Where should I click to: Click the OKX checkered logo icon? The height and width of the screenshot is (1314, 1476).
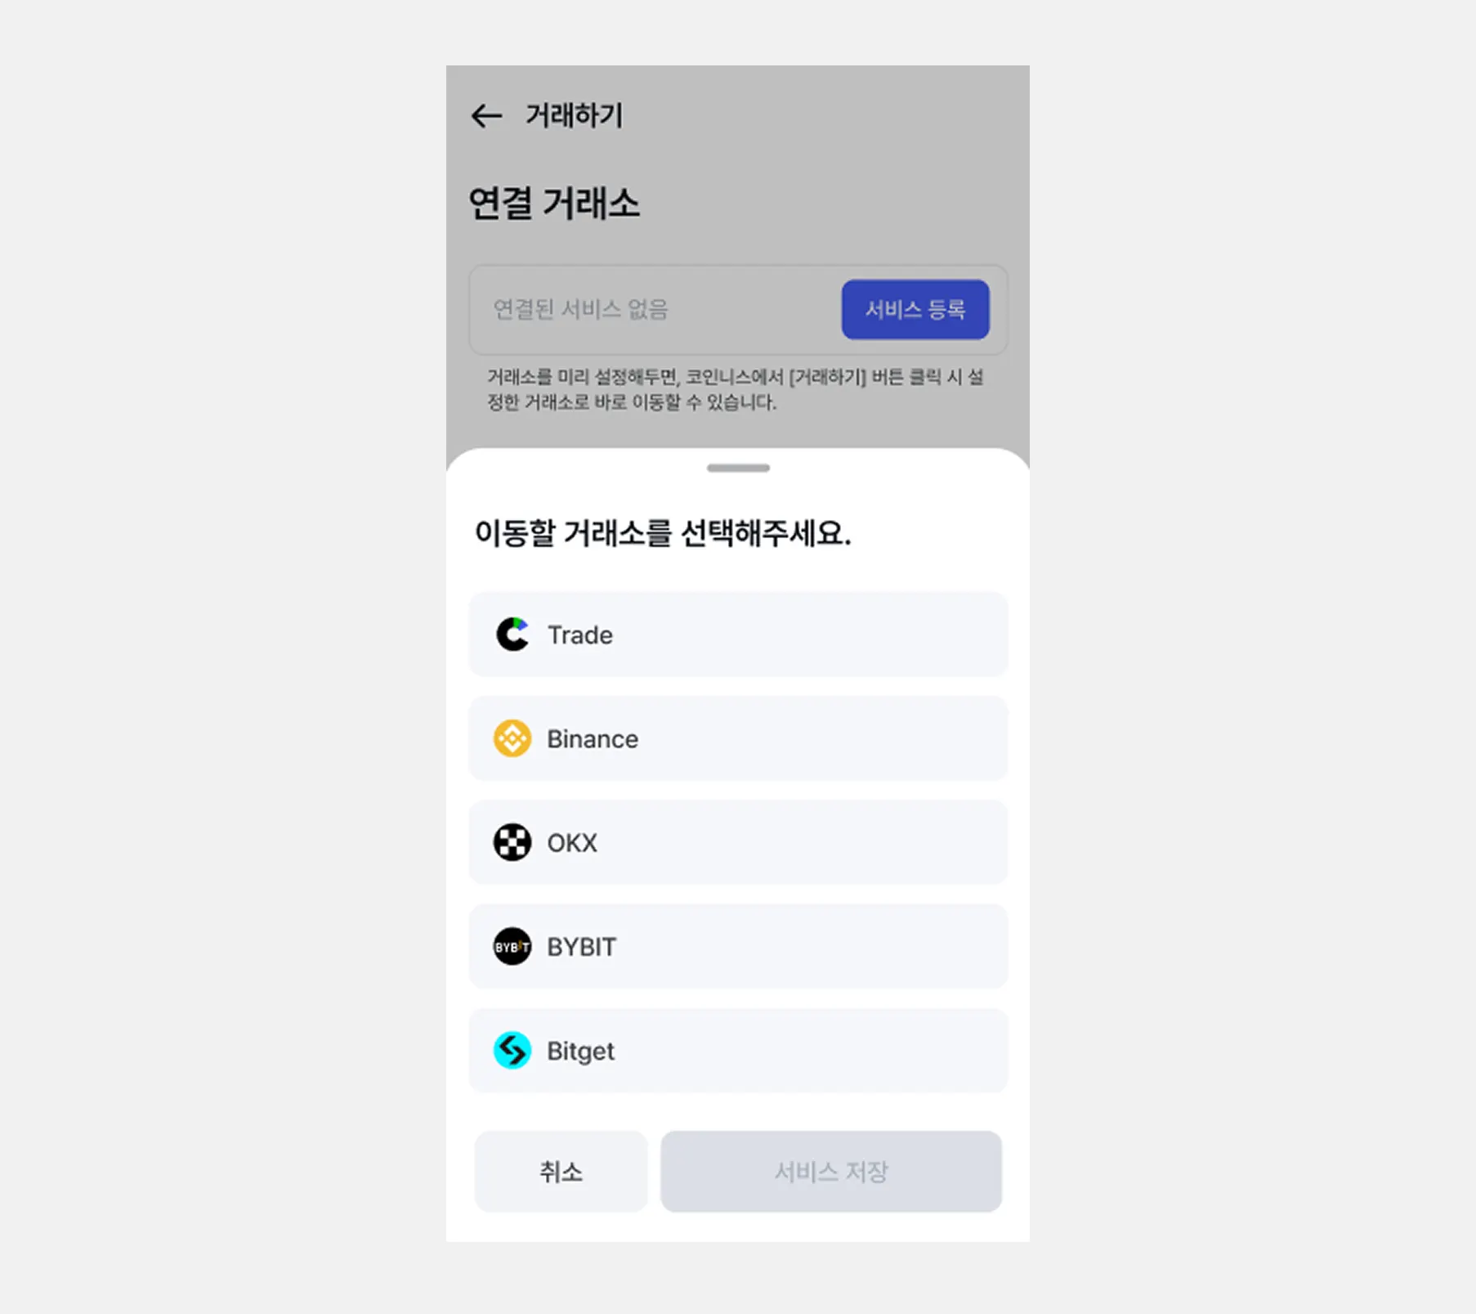512,842
